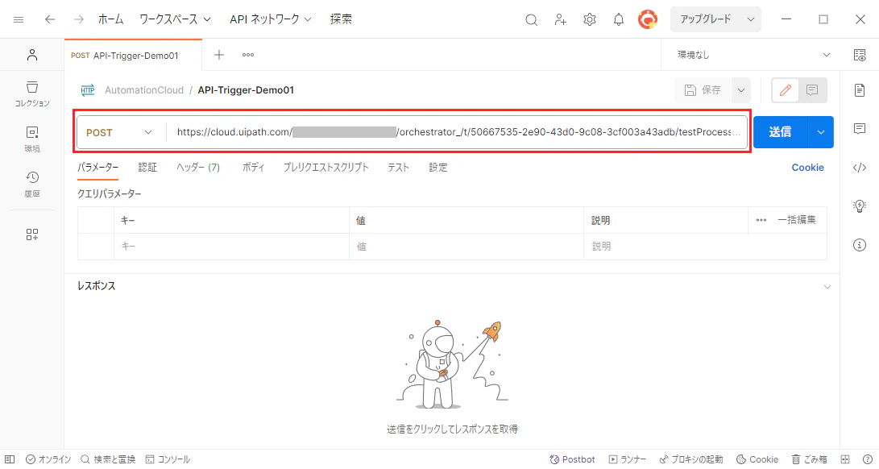This screenshot has height=469, width=879.
Task: Click the invite user icon
Action: [561, 20]
